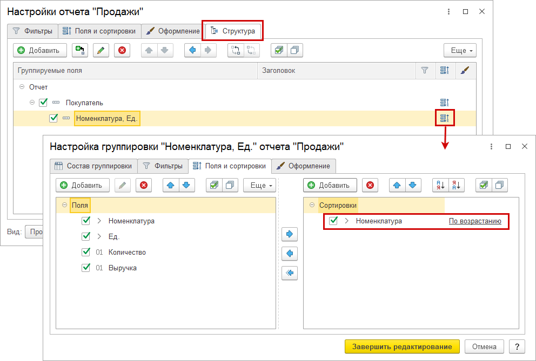536x361 pixels.
Task: Click the sort icon in the Покупатель row
Action: pyautogui.click(x=445, y=103)
